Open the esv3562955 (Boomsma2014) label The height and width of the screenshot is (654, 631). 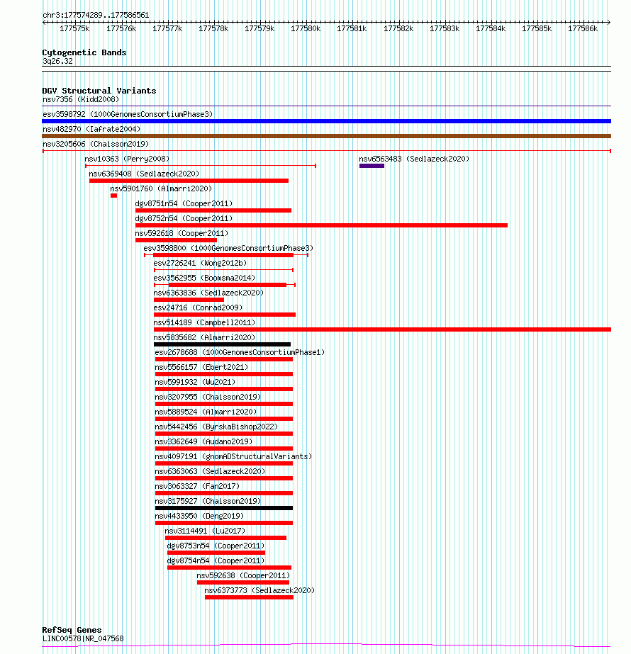click(204, 278)
